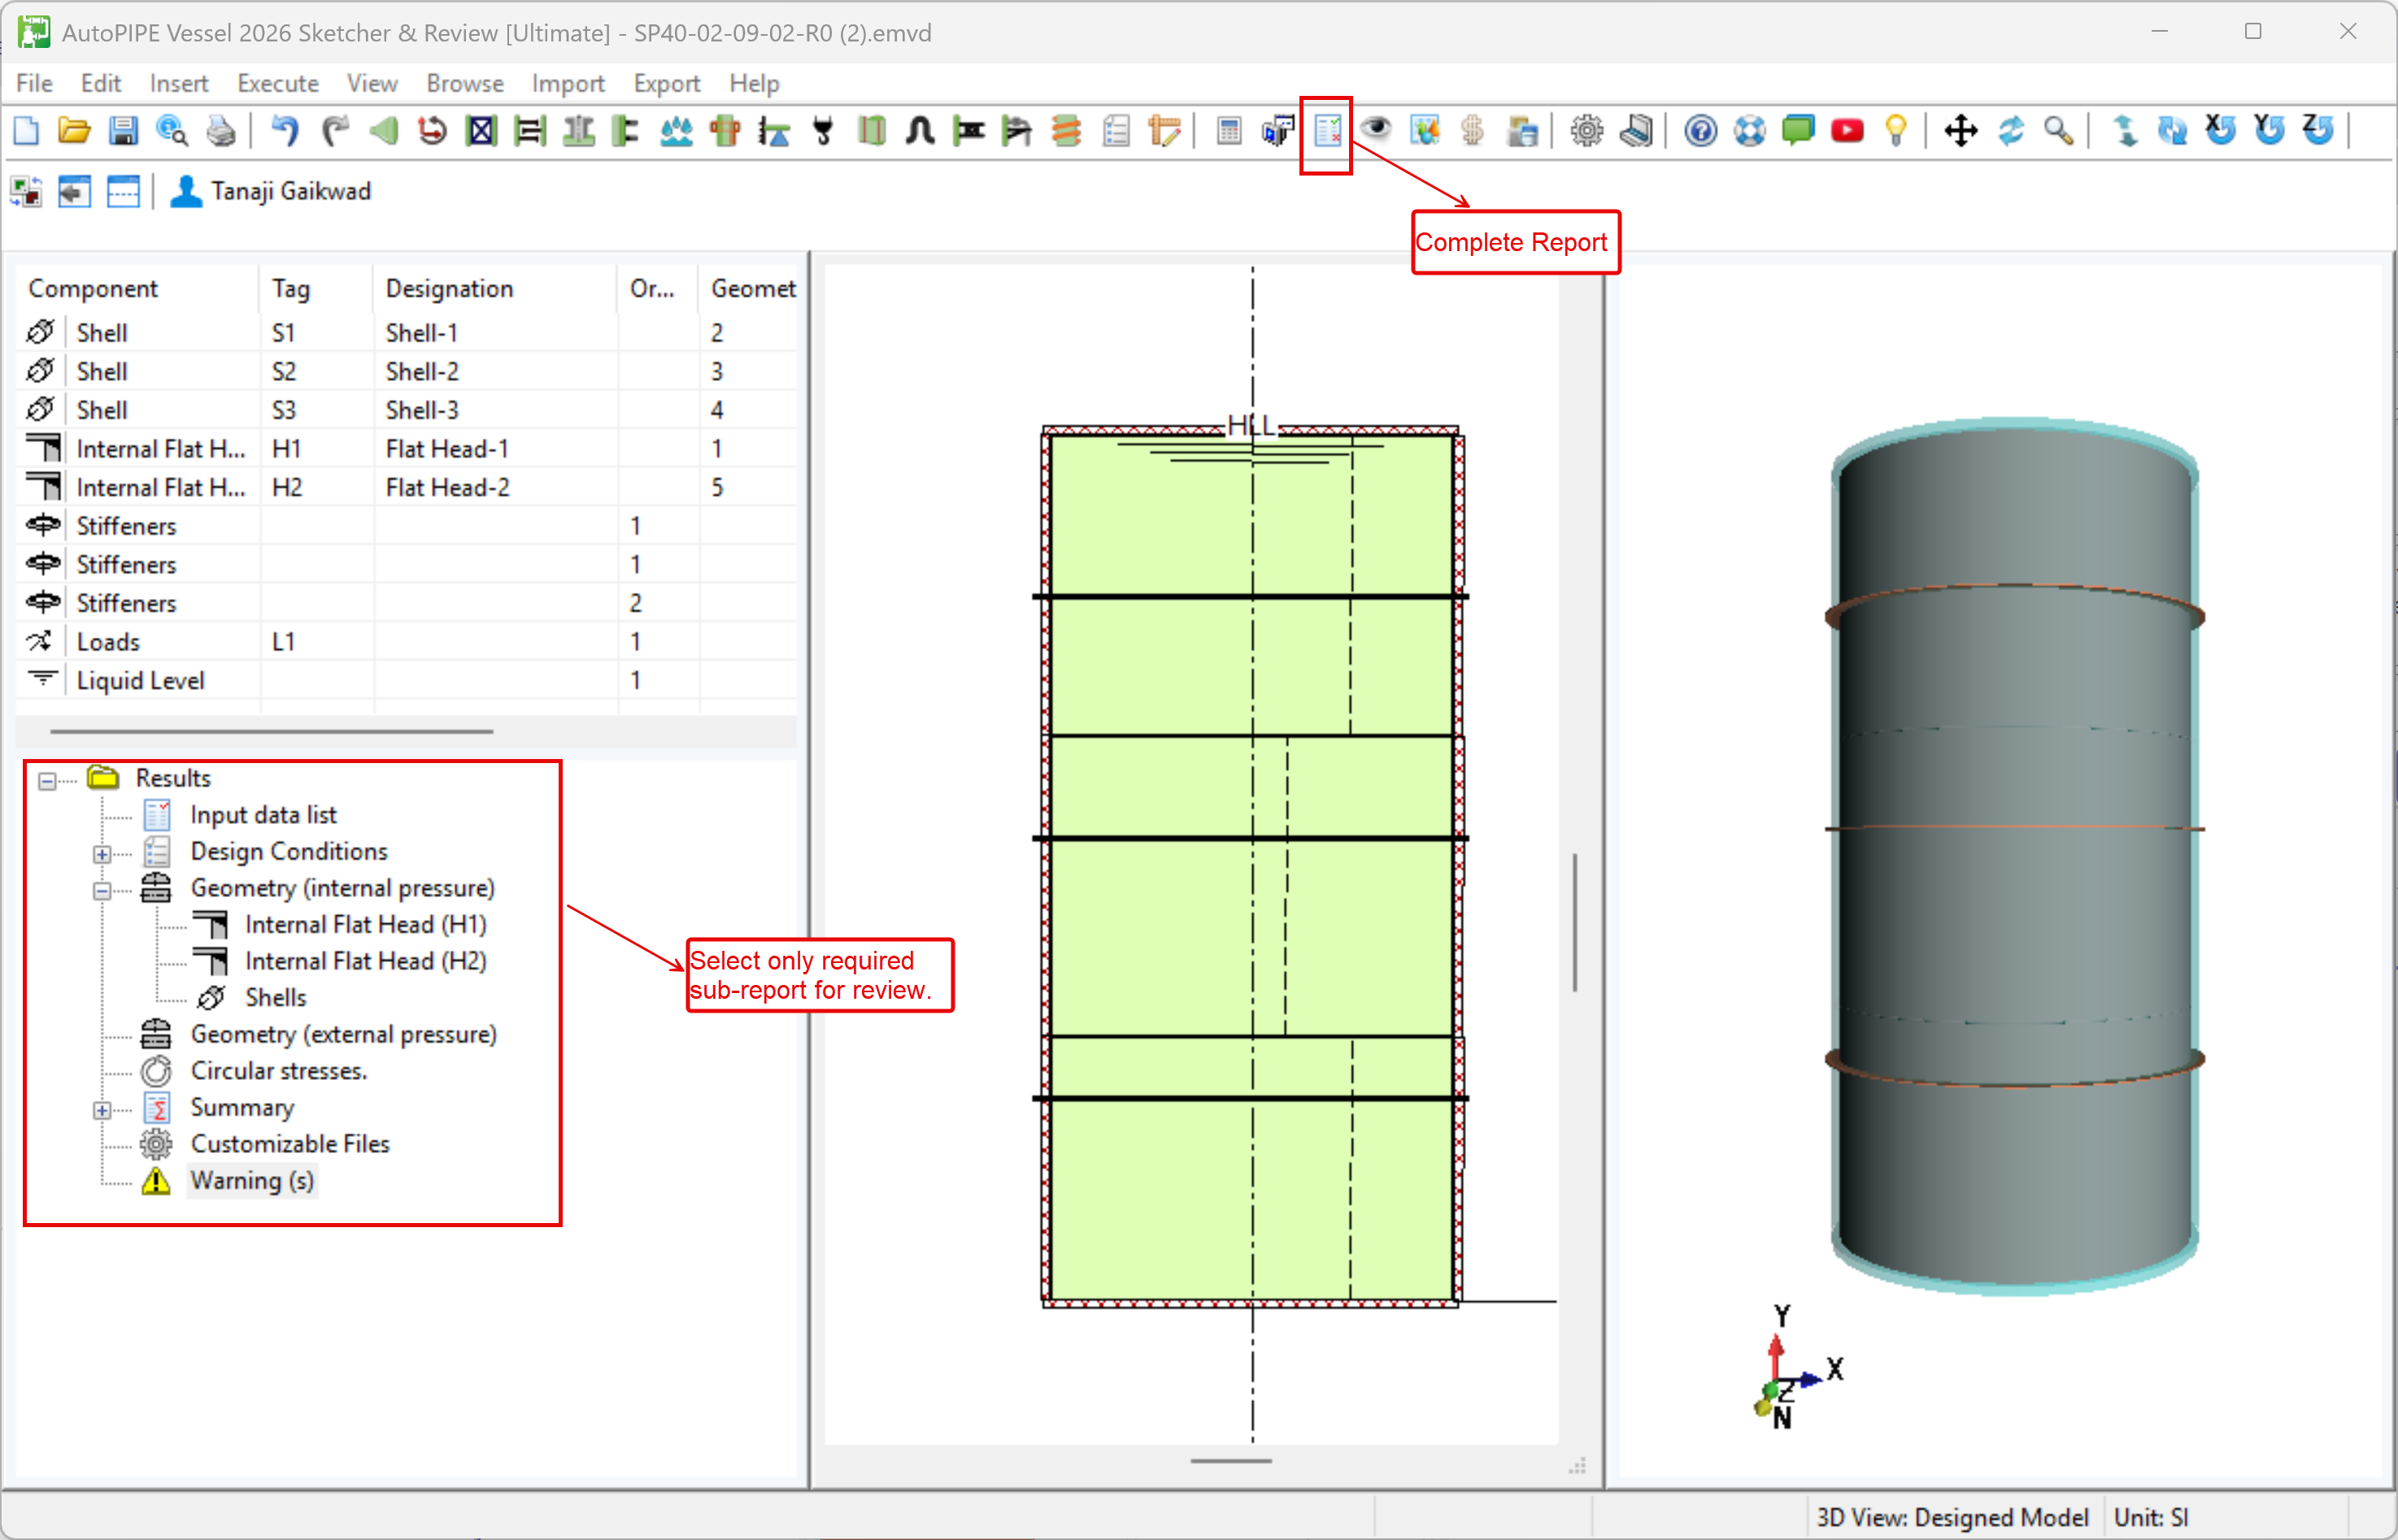Open a file with the yellow folder icon
2398x1540 pixels.
click(x=74, y=131)
